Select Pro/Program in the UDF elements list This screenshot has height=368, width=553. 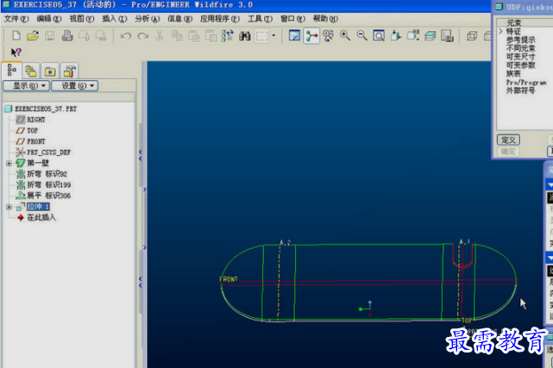(x=526, y=83)
